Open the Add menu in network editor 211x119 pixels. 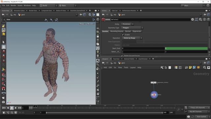[x=105, y=67]
